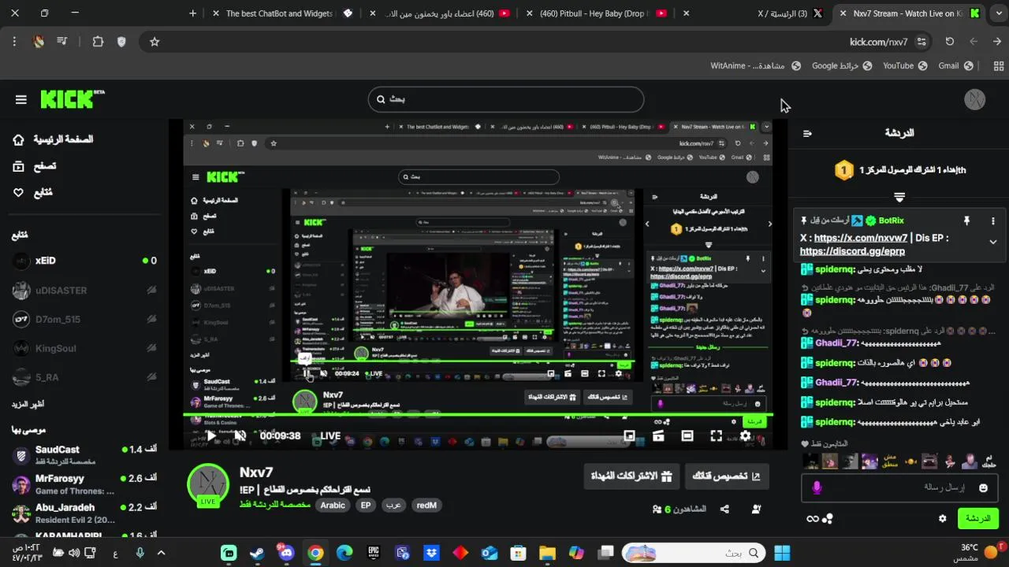1009x567 pixels.
Task: Select the redM tag
Action: [426, 506]
